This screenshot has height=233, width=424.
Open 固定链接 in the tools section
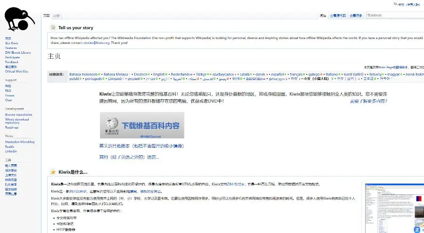(11, 189)
